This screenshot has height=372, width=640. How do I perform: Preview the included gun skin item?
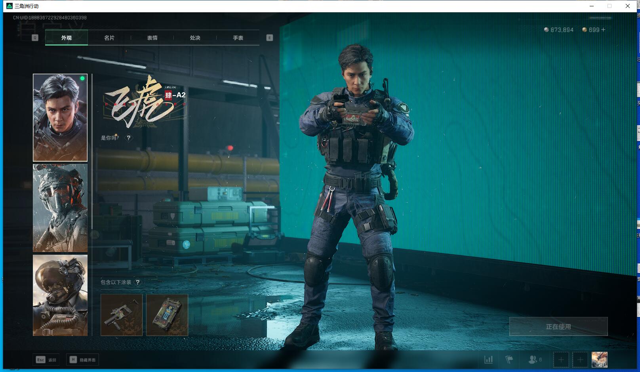click(122, 315)
